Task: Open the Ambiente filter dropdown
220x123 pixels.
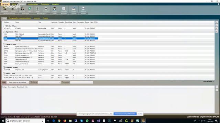Action: (x=49, y=82)
